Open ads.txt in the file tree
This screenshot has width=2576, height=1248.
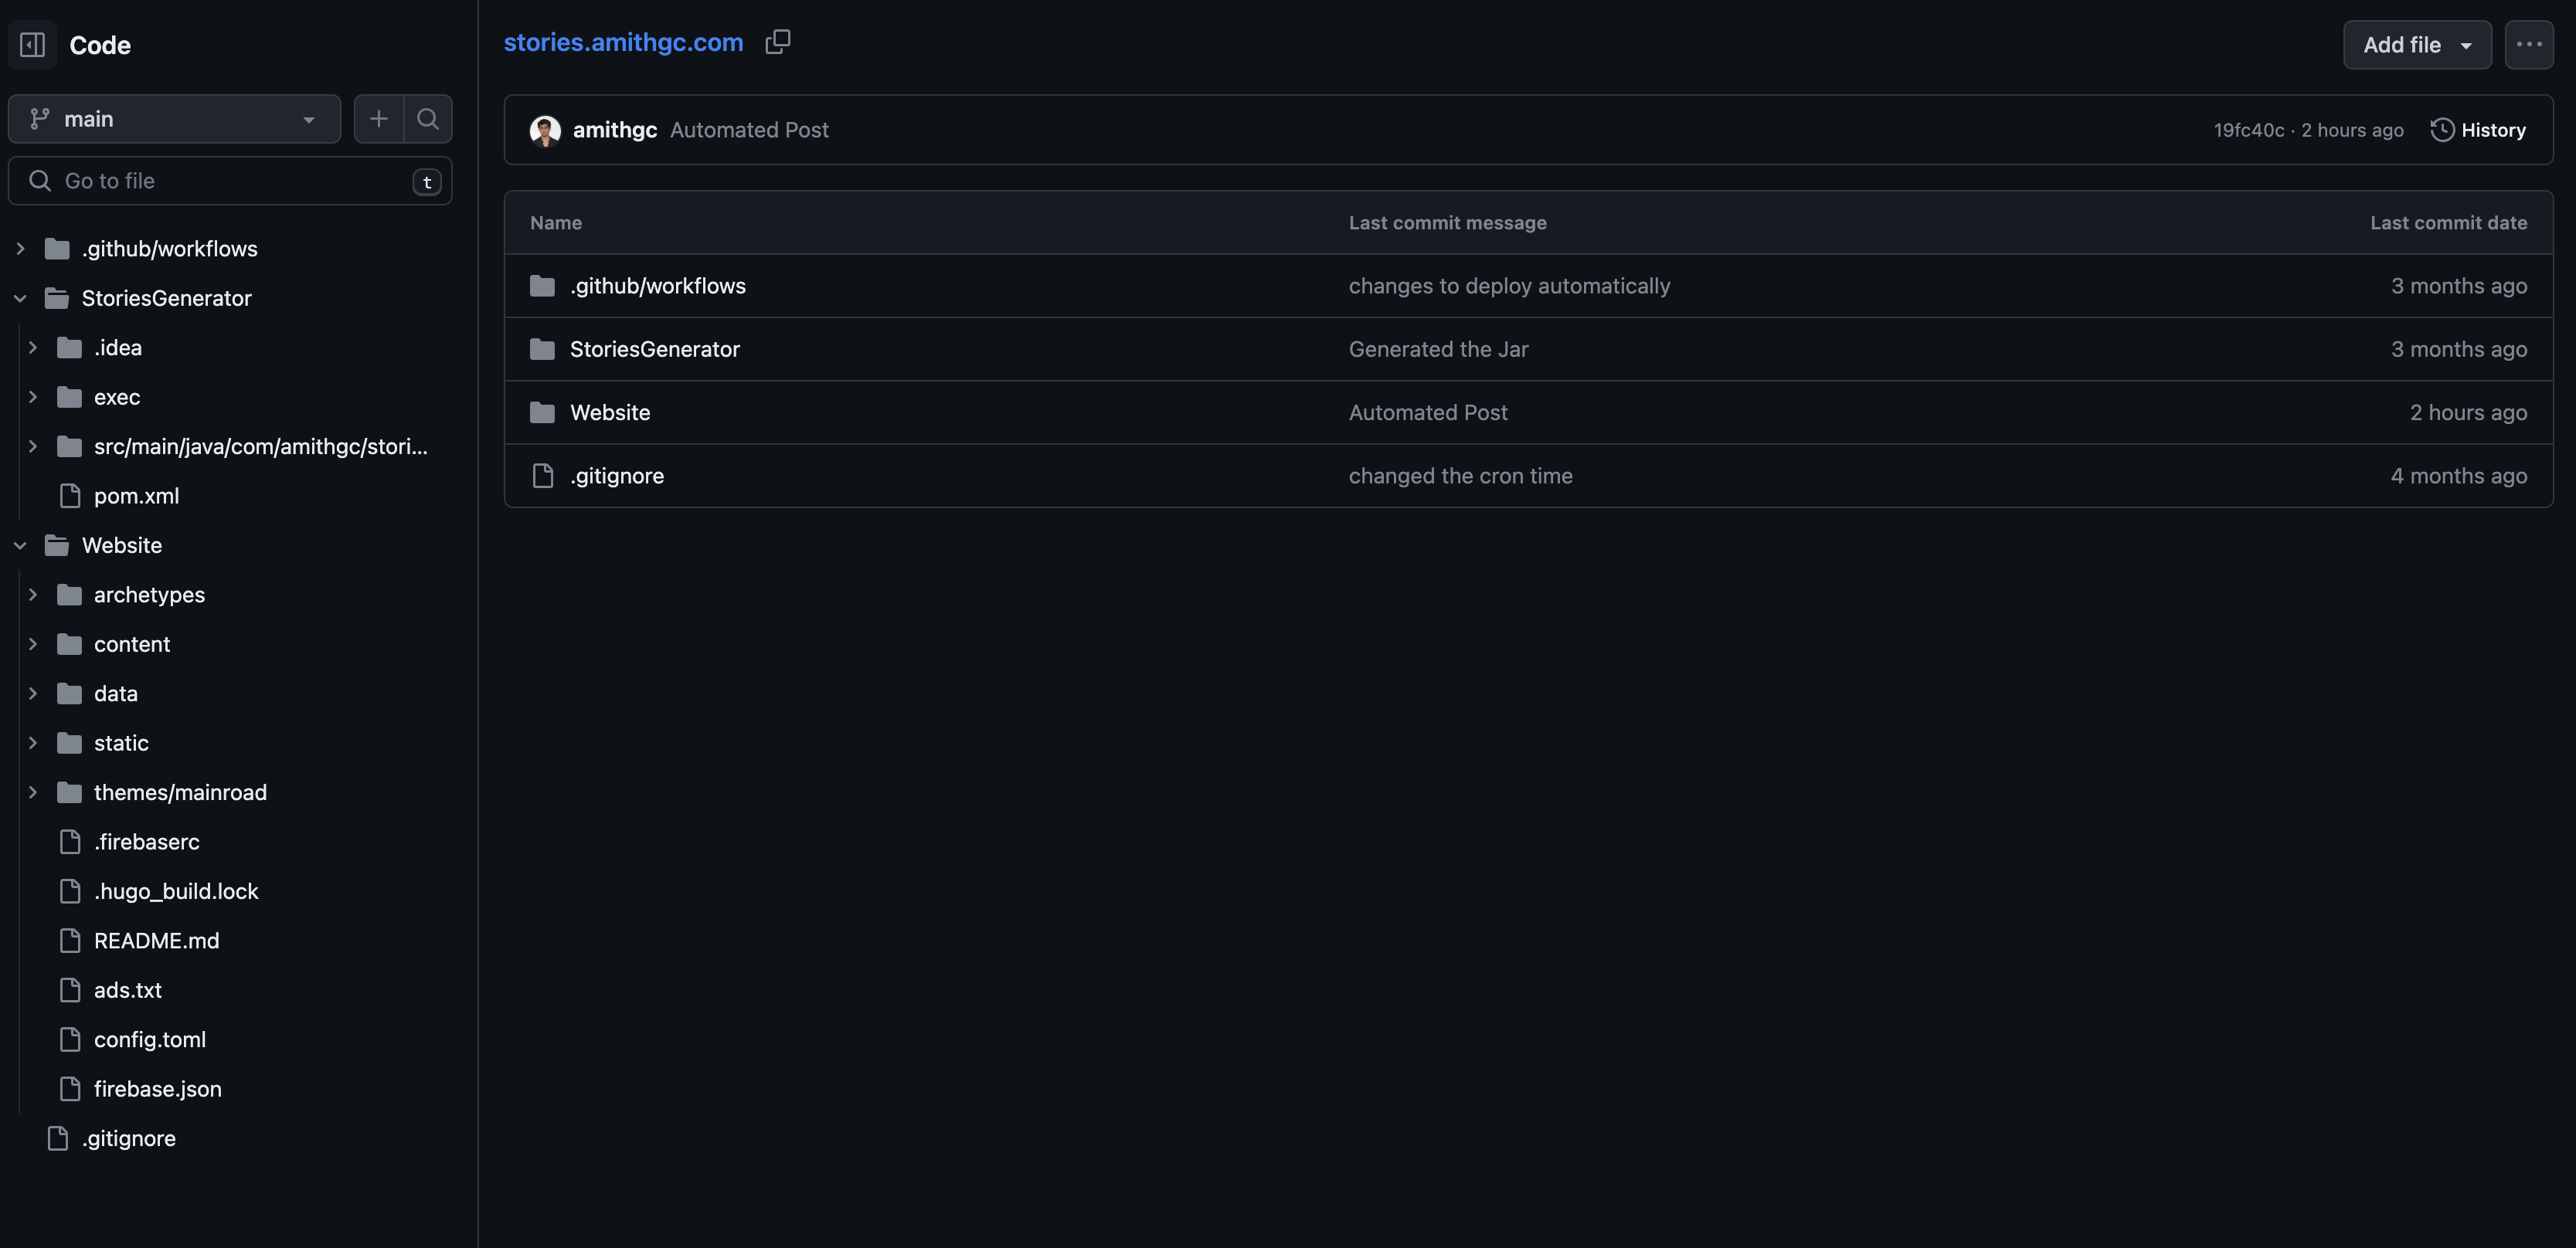[128, 990]
